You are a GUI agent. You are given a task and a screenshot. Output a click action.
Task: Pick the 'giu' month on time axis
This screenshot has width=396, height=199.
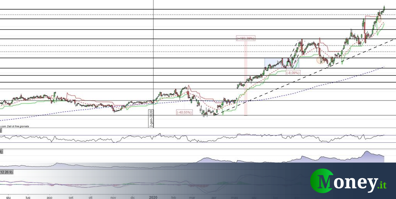pos(9,197)
